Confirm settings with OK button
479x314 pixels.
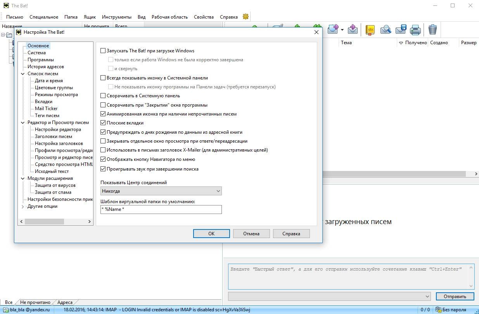(x=211, y=233)
